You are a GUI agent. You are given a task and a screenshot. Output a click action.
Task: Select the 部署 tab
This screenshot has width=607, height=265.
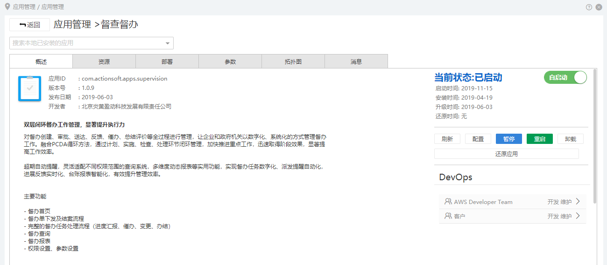click(167, 61)
